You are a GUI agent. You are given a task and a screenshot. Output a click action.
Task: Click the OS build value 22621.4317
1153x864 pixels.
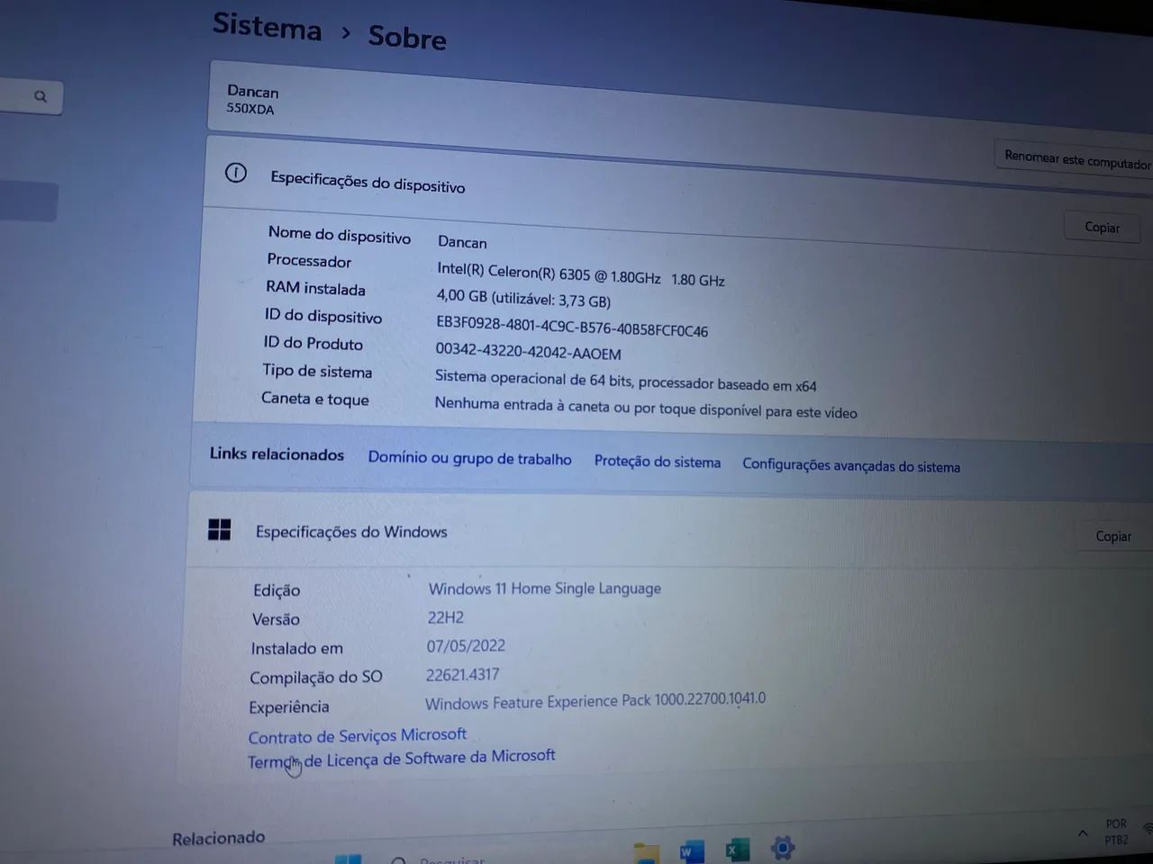pos(462,674)
